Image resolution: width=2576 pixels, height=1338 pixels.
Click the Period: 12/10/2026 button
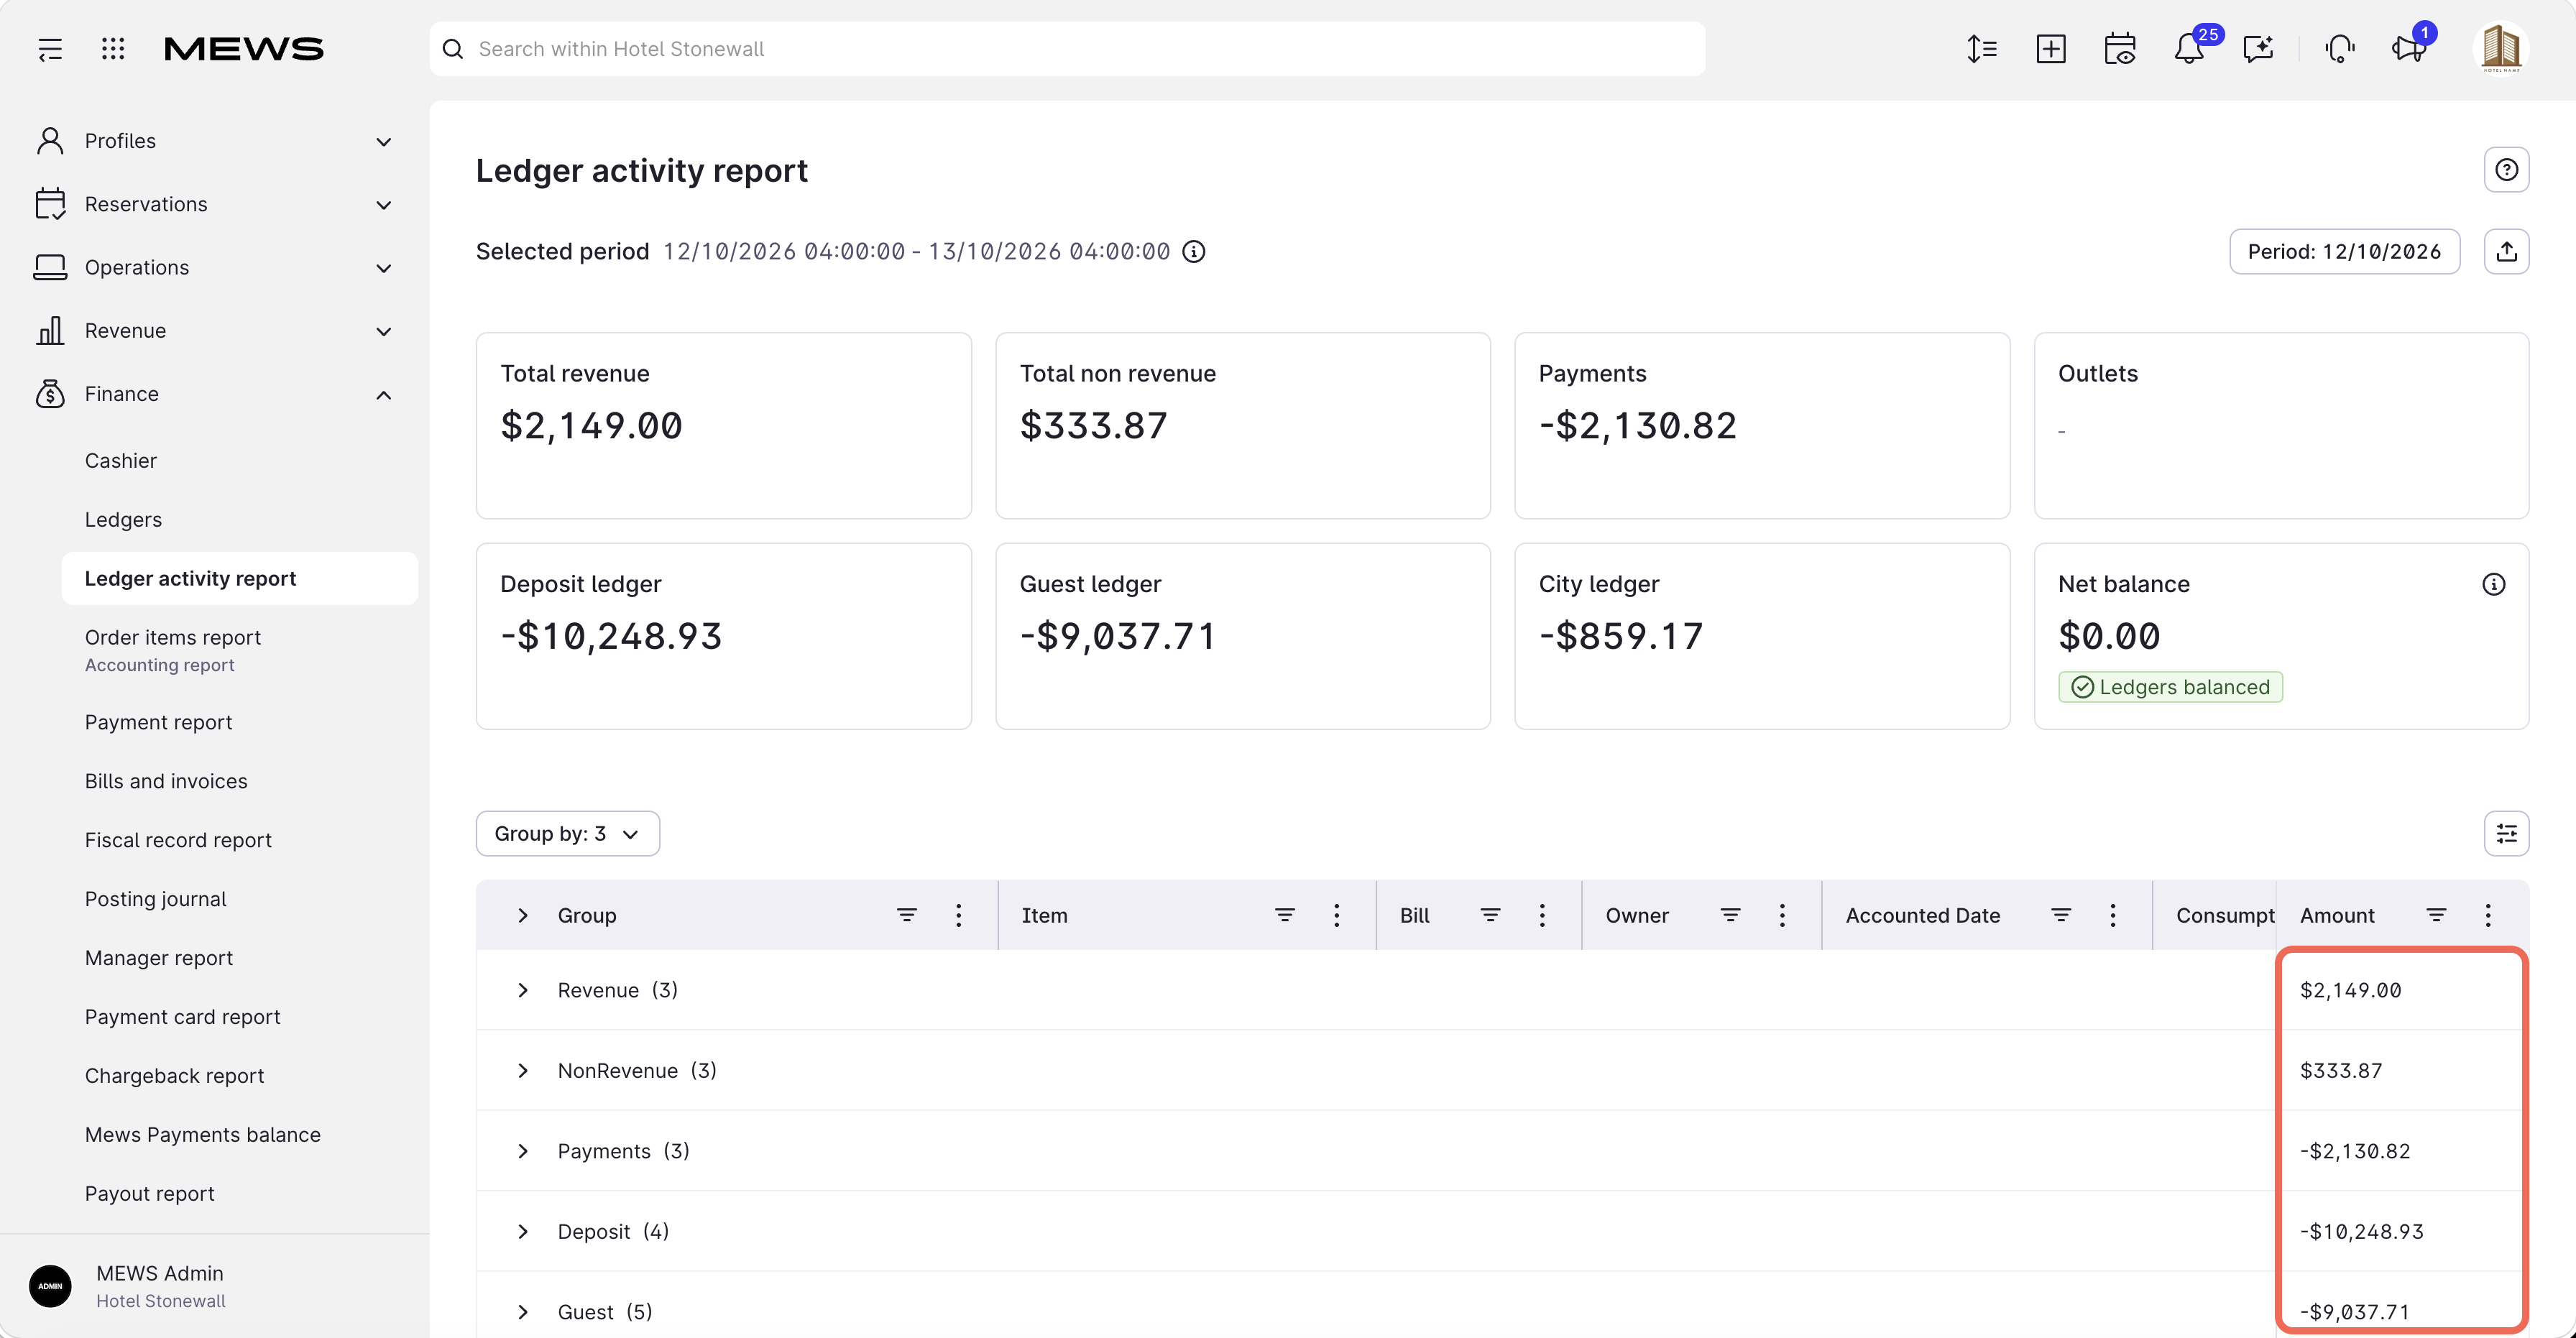2344,251
